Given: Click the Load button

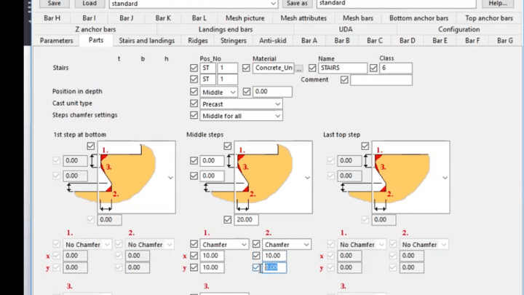Looking at the screenshot, I should (x=90, y=4).
